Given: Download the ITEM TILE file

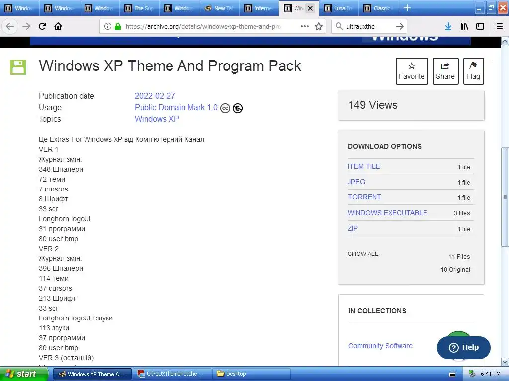Looking at the screenshot, I should (x=364, y=166).
